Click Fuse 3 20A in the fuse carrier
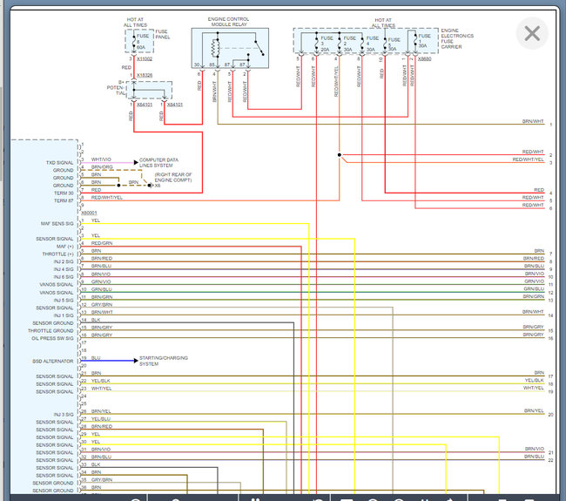The image size is (566, 501). click(327, 44)
